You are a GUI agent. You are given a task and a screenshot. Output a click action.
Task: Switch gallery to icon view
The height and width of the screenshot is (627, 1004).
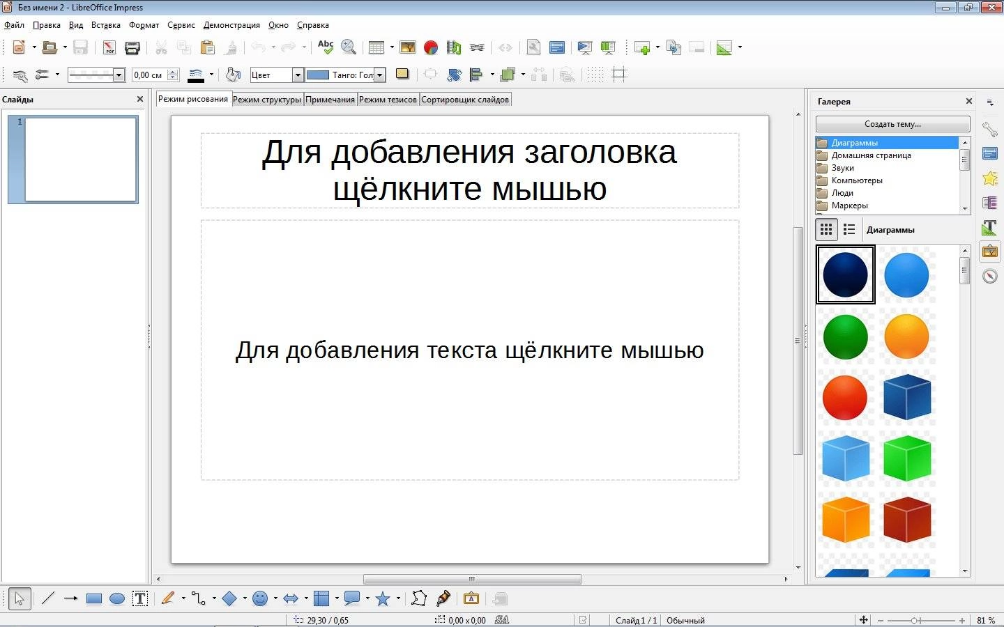827,229
